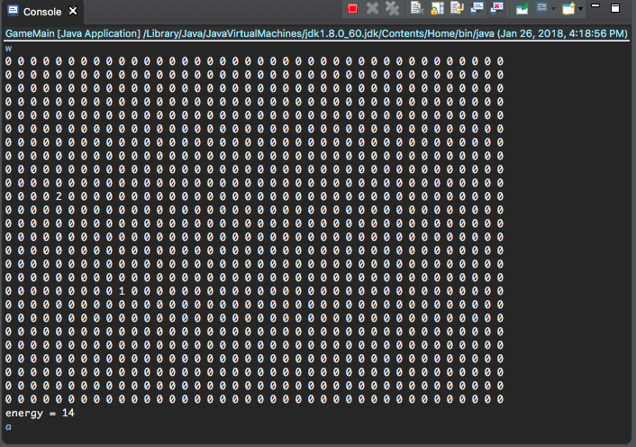
Task: Click the Open Console icon
Action: pyautogui.click(x=568, y=9)
